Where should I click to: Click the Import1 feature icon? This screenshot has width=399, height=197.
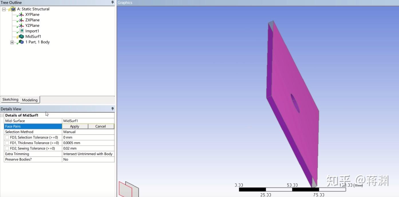pos(21,31)
